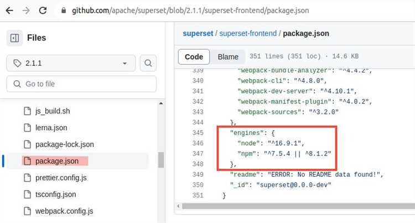
Task: Open tsconfig.json in the file tree
Action: point(55,194)
